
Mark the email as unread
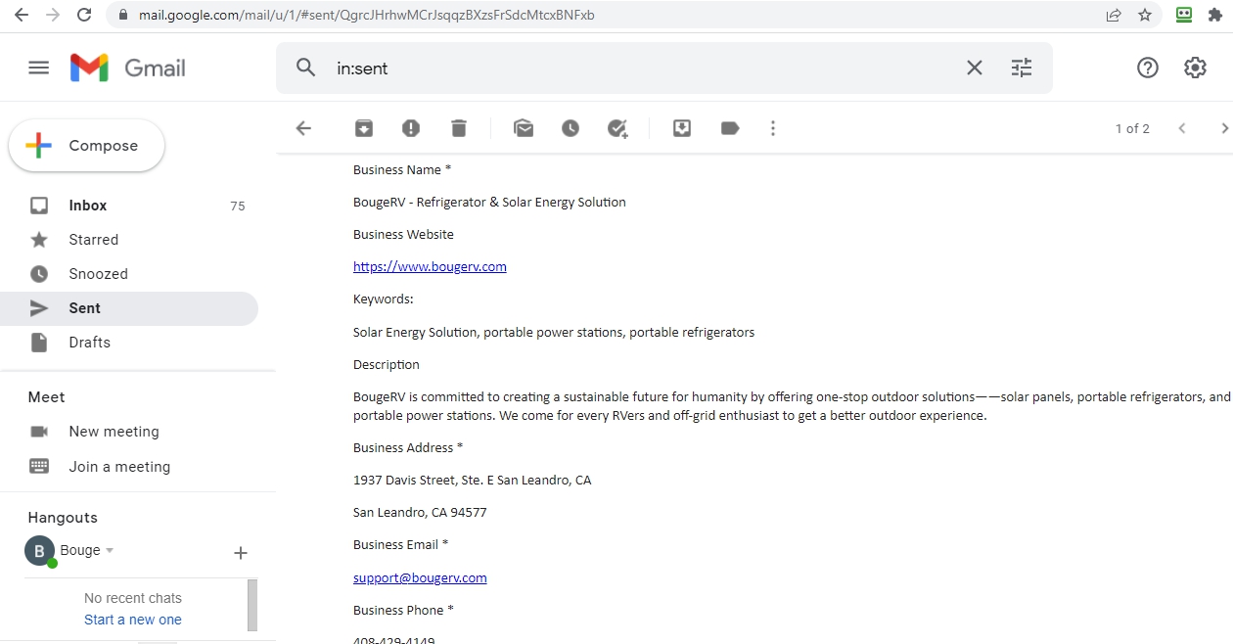(x=524, y=128)
